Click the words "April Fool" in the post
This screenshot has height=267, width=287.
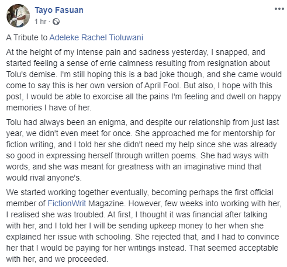tap(162, 85)
